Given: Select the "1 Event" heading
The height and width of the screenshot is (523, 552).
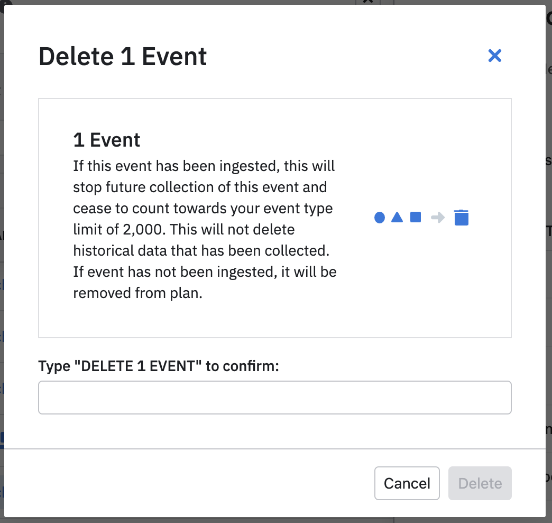Looking at the screenshot, I should [107, 140].
